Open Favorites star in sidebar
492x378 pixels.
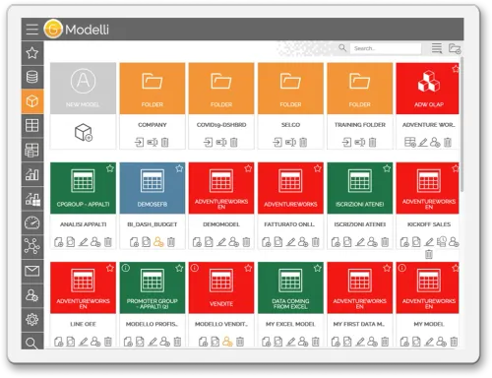[32, 53]
